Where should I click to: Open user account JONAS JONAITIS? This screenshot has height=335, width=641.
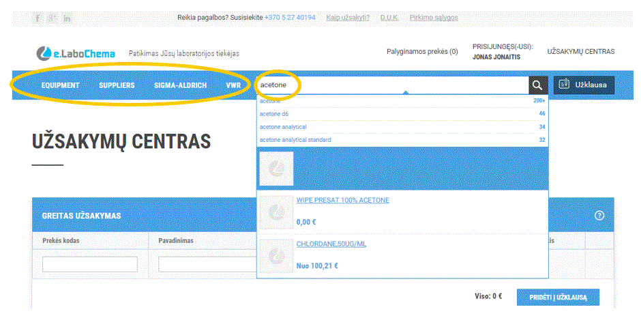click(496, 57)
